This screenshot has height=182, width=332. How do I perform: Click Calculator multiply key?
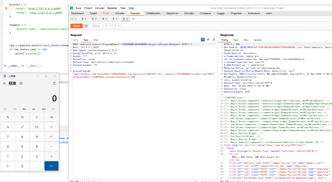click(51, 137)
